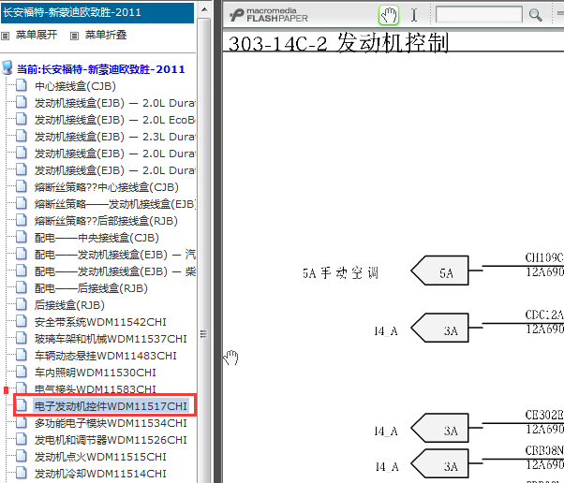Screen dimensions: 564x483
Task: Open 配电——发动机接线盒(EJB) — 柴 item
Action: point(114,271)
